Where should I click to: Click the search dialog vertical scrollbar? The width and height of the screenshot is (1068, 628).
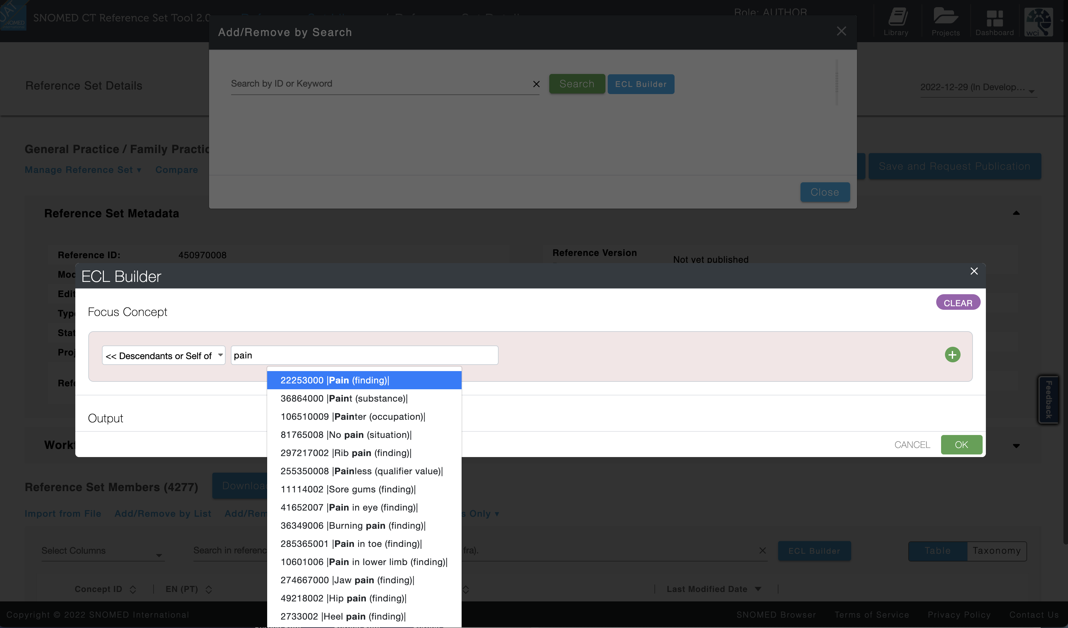point(837,83)
